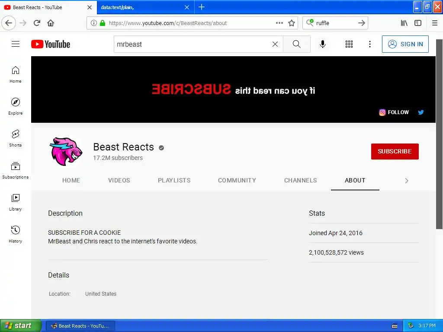Go to browser home page

[x=51, y=23]
